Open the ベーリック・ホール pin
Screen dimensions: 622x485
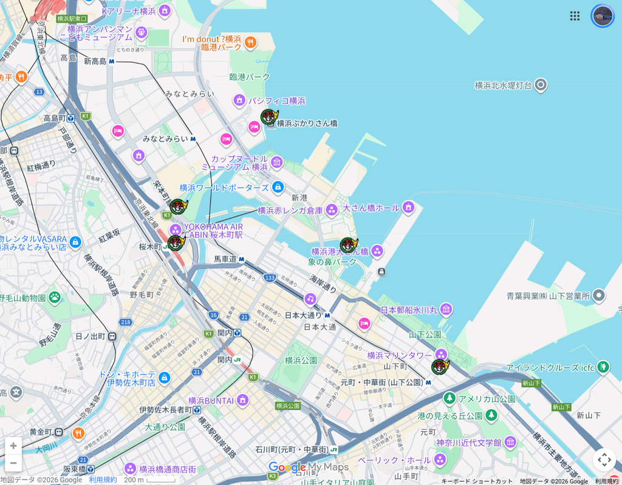(x=440, y=460)
